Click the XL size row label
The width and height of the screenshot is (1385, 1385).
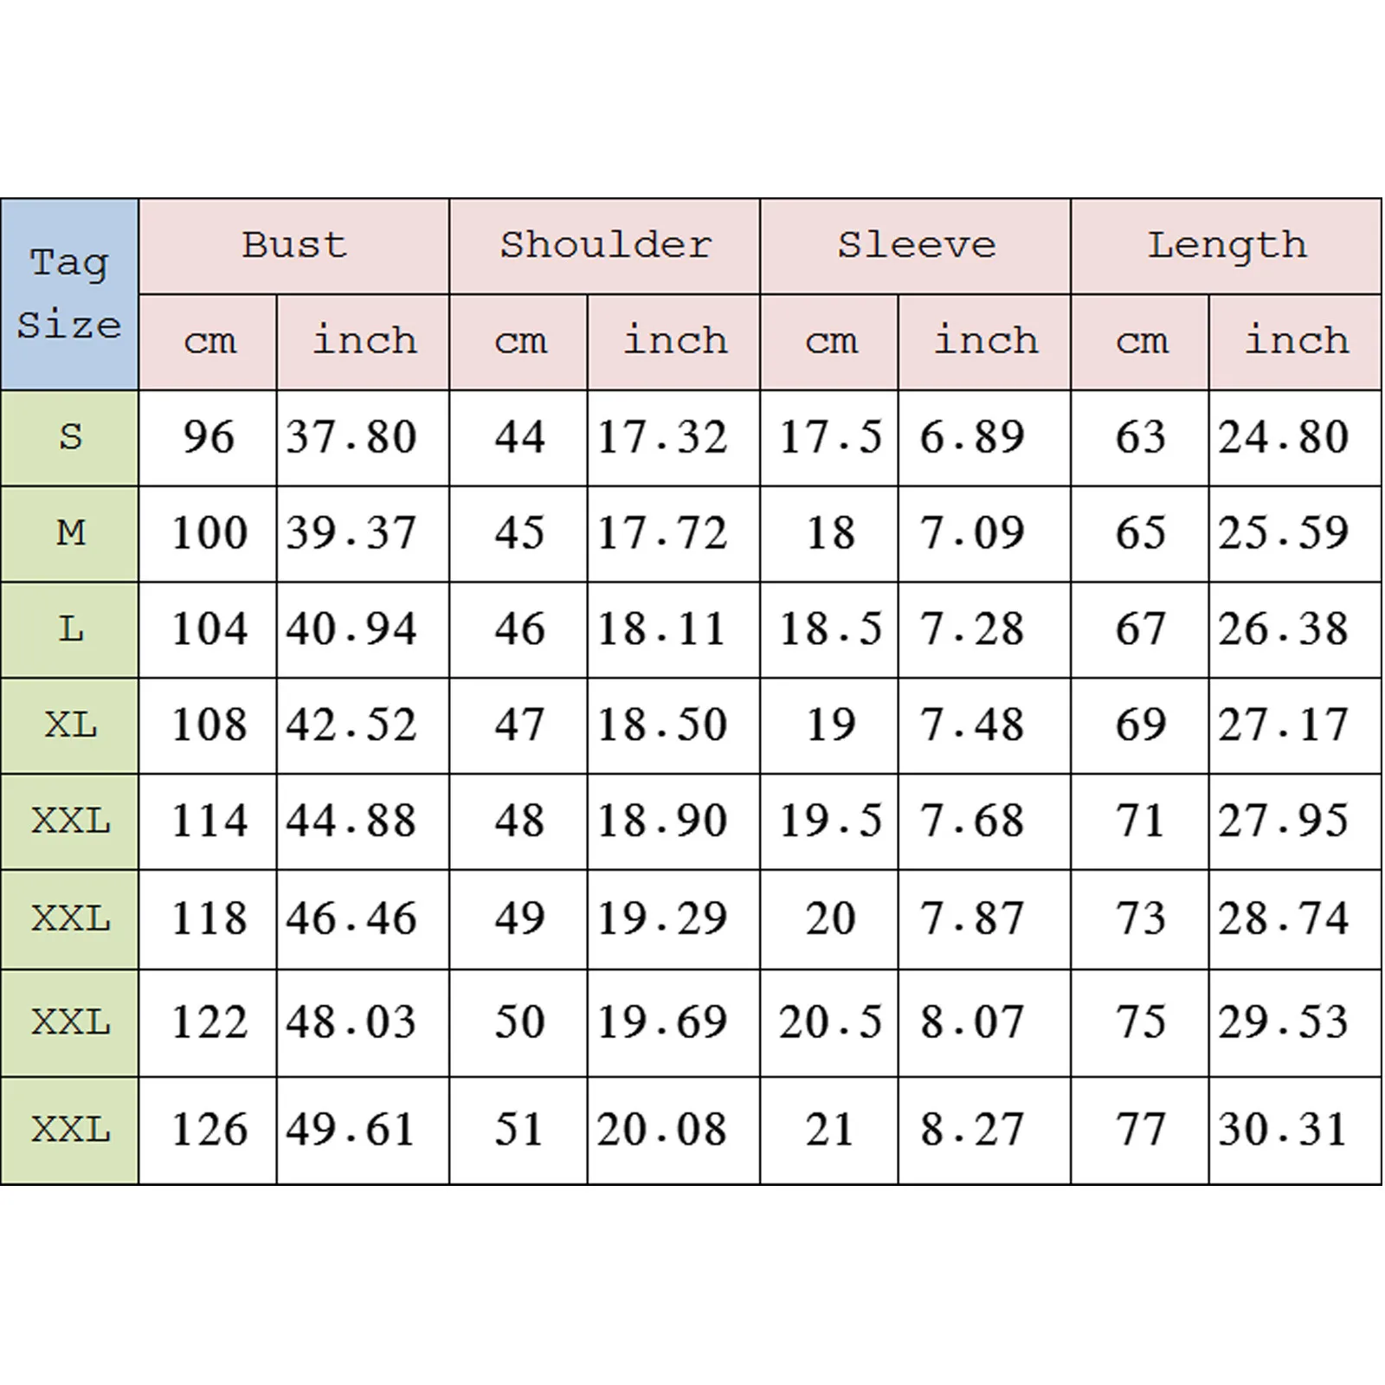tap(70, 726)
